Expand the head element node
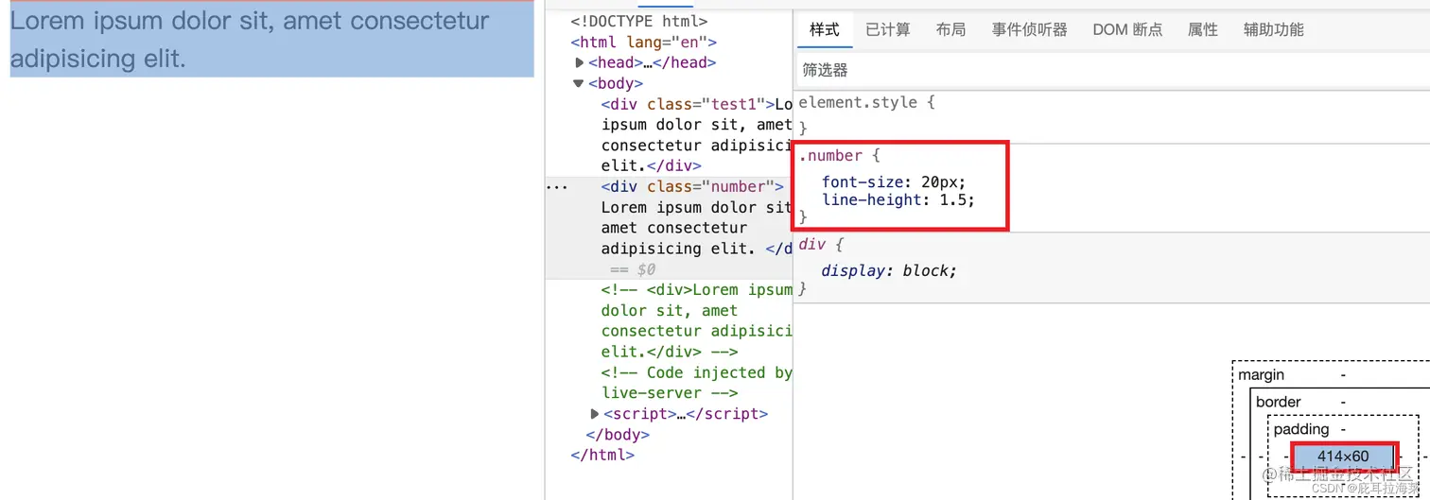This screenshot has width=1430, height=500. point(580,62)
